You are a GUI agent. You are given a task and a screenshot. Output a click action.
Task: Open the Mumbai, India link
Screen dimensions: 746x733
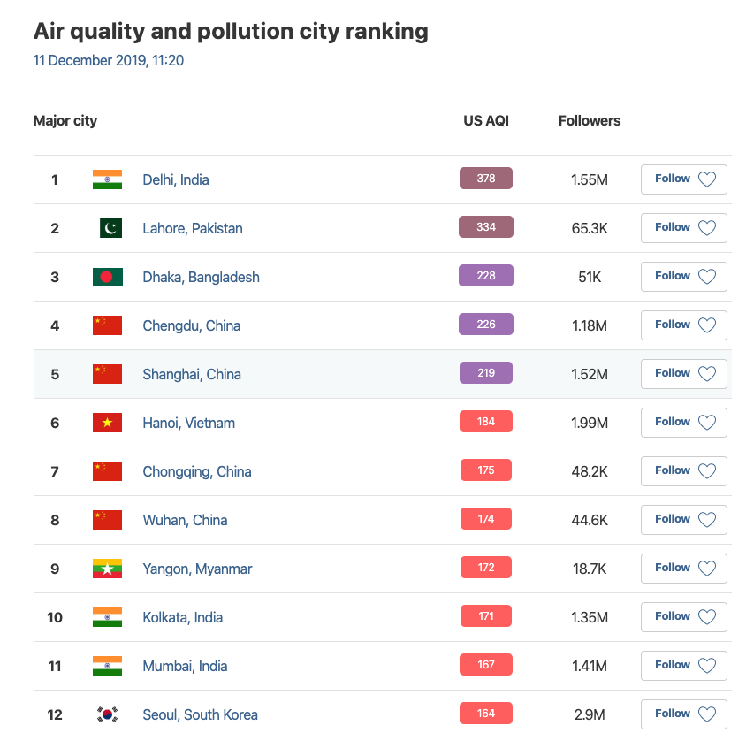pyautogui.click(x=185, y=666)
